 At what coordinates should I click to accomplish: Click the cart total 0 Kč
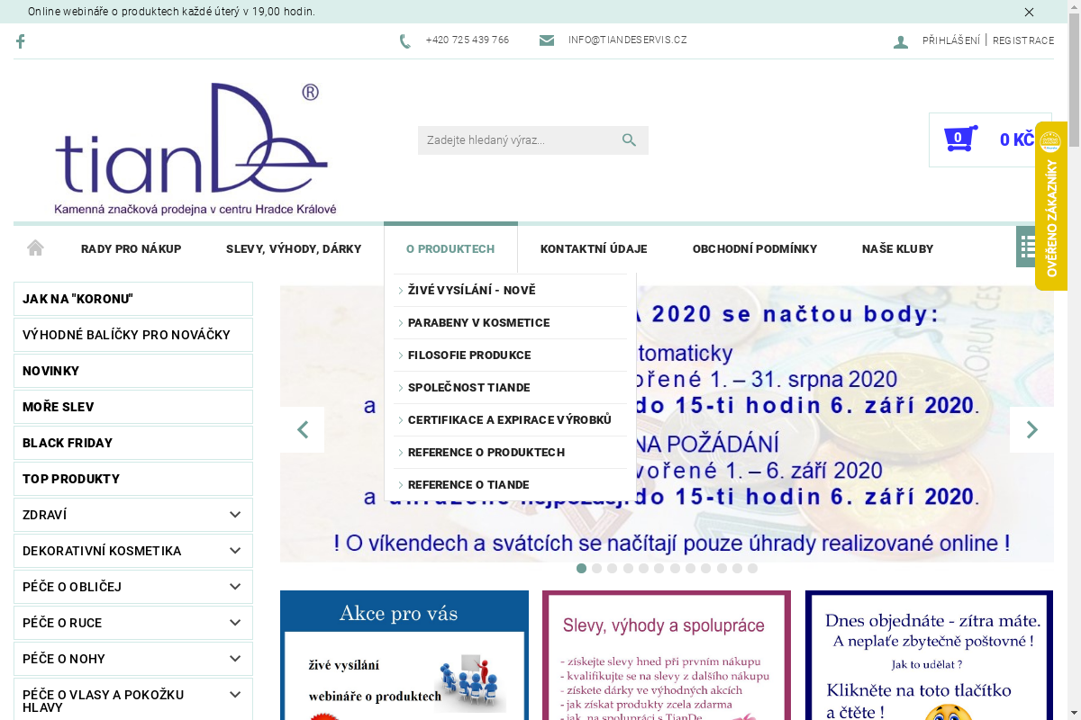(x=1017, y=139)
